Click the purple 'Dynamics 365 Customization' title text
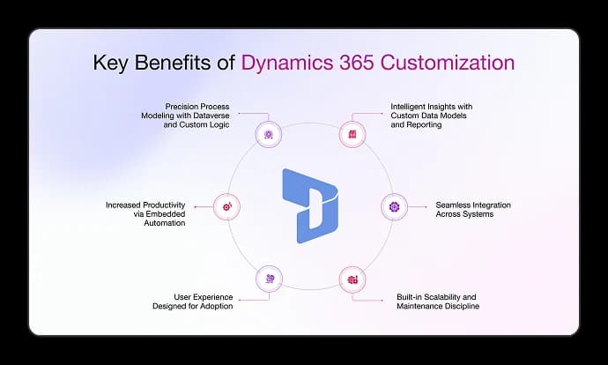The width and height of the screenshot is (608, 365). [x=389, y=63]
